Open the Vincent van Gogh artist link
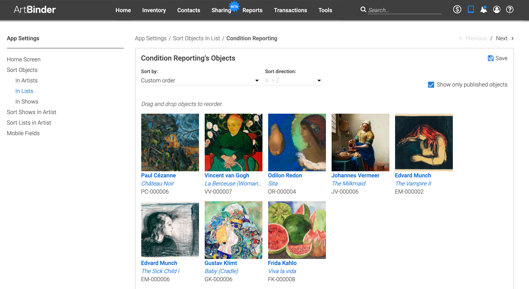This screenshot has height=289, width=529. click(227, 175)
